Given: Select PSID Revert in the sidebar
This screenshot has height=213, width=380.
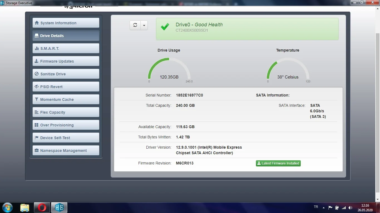Looking at the screenshot, I should coord(66,87).
